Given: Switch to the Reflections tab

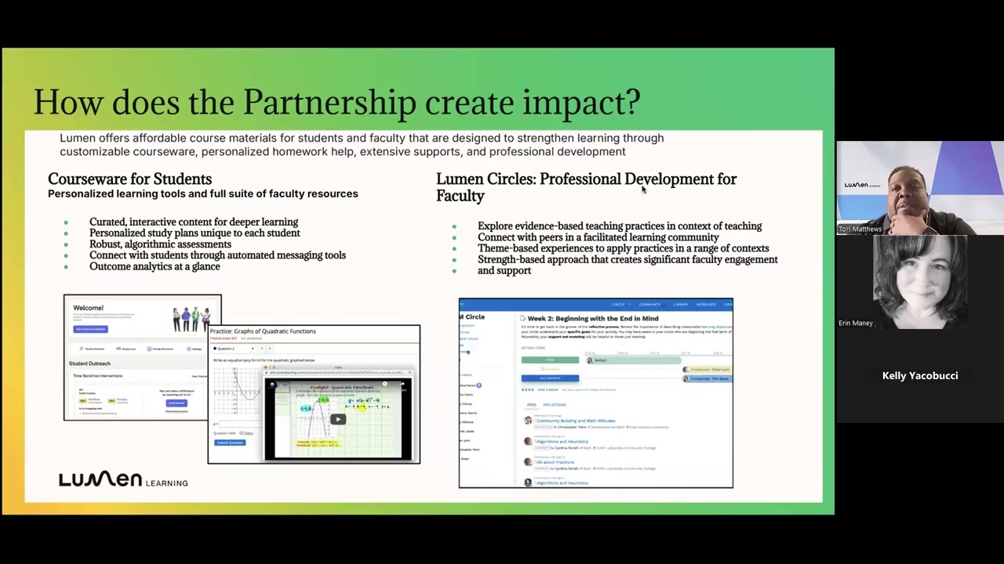Looking at the screenshot, I should coord(555,405).
